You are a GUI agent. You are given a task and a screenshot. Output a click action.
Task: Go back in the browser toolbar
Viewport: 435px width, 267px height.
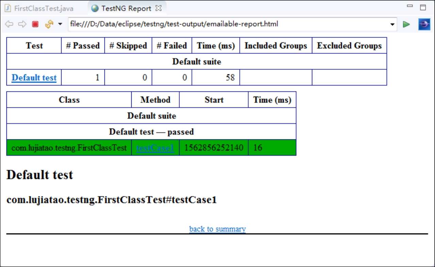pos(9,24)
